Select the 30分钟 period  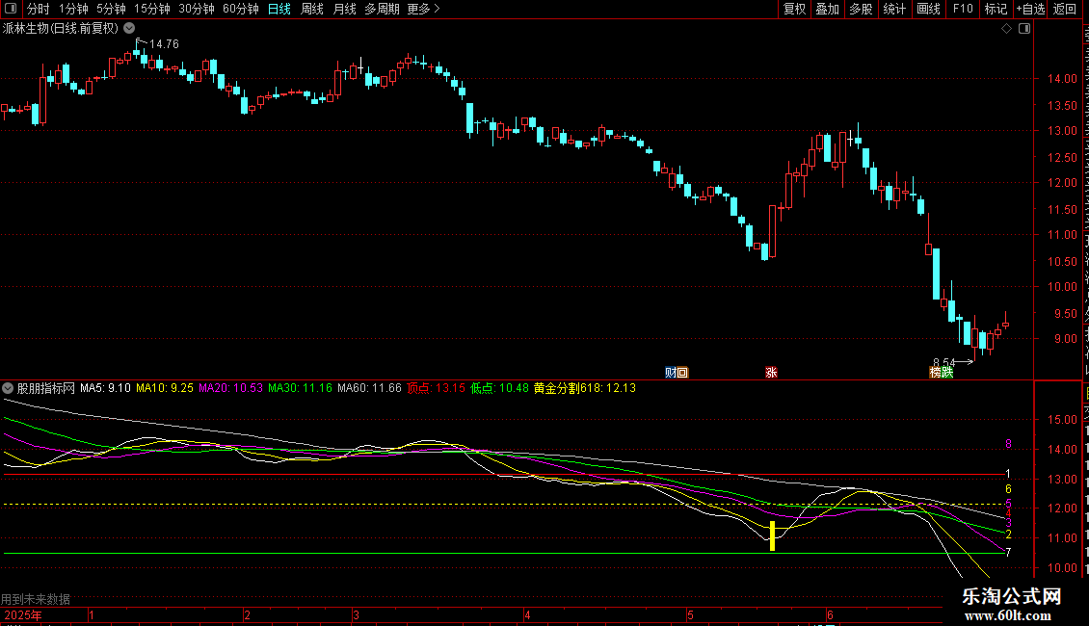[x=197, y=9]
